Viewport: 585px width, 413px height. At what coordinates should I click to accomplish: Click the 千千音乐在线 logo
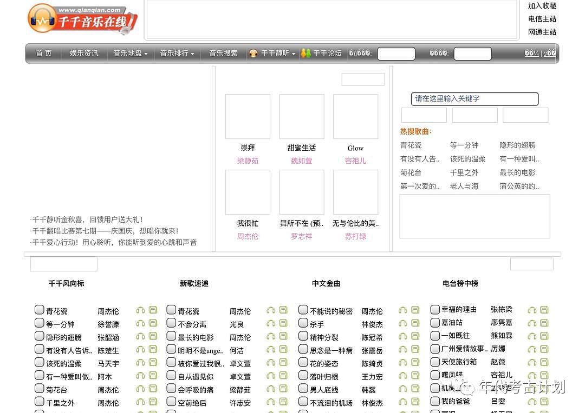tap(82, 19)
